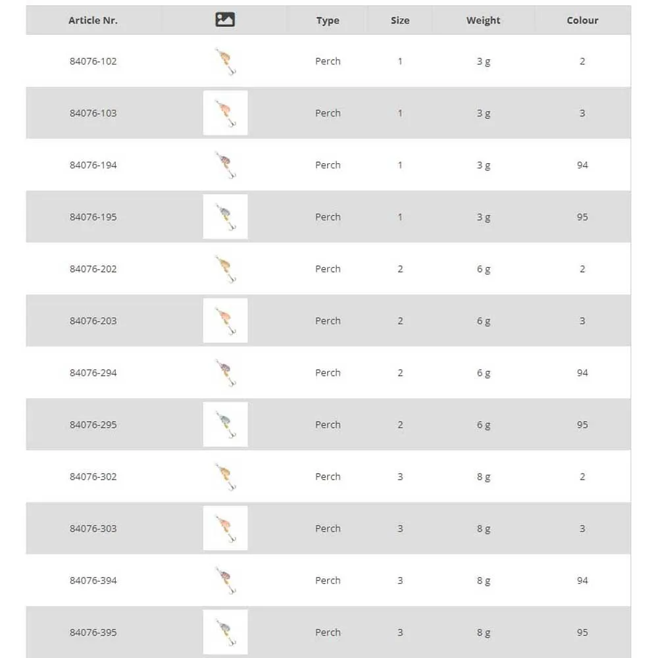Viewport: 658px width, 658px height.
Task: Click the Type column header
Action: [x=328, y=20]
